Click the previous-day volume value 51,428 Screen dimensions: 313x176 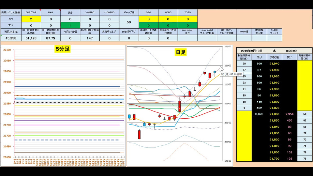point(31,38)
